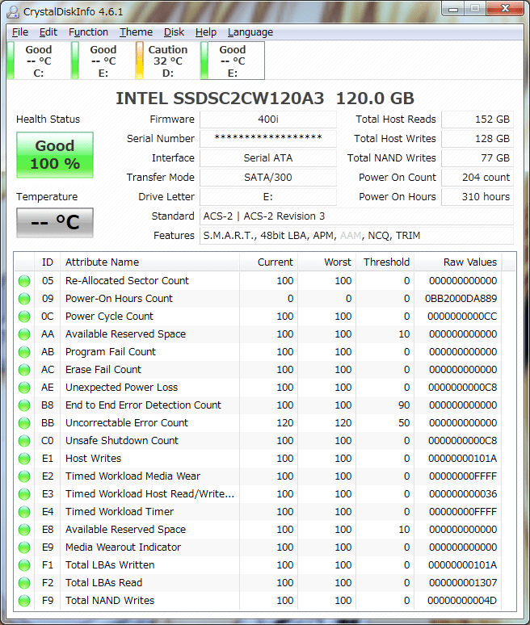Click green status icon for Re-Allocated Sector Count
The width and height of the screenshot is (530, 625).
click(x=24, y=281)
